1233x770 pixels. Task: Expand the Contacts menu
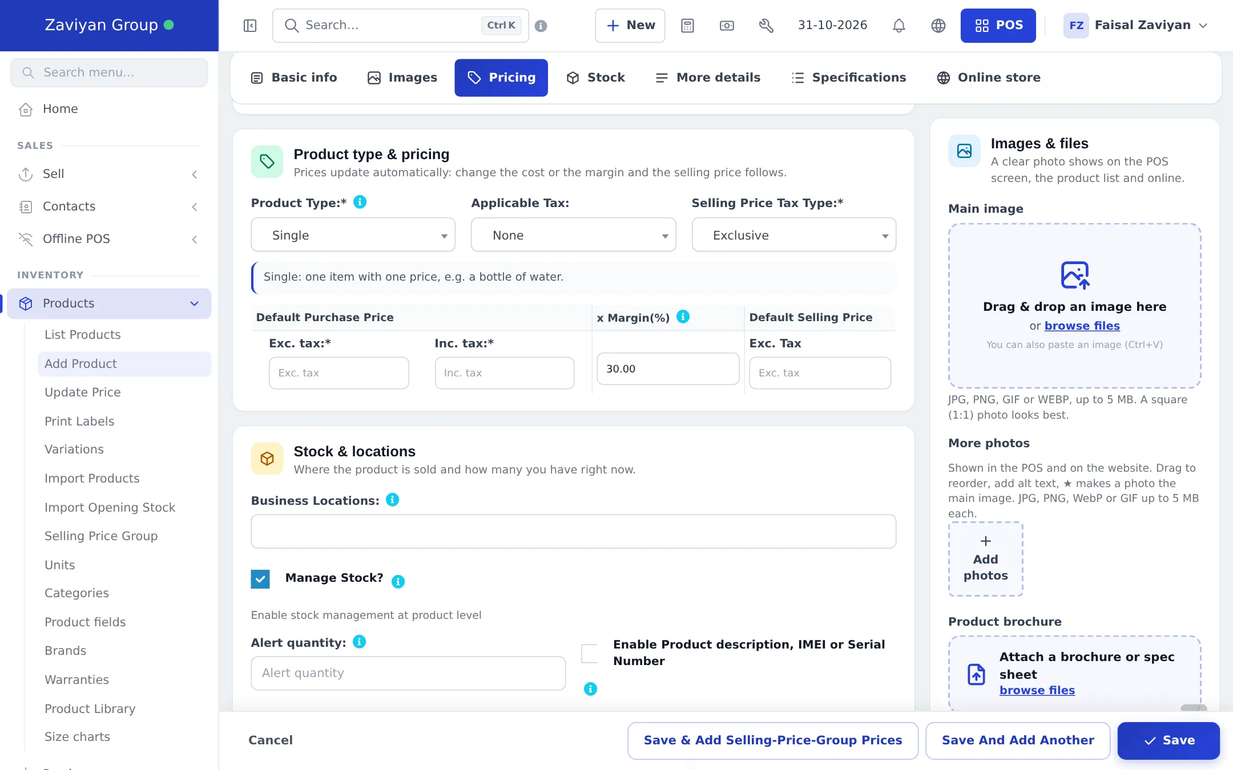click(108, 206)
